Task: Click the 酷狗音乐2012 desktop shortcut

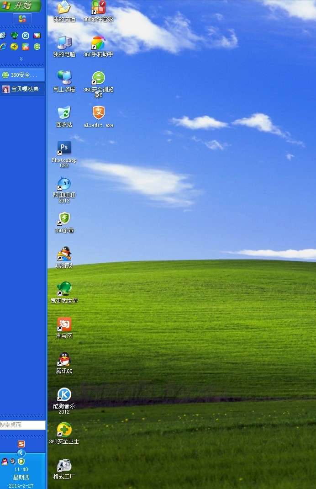Action: point(64,401)
